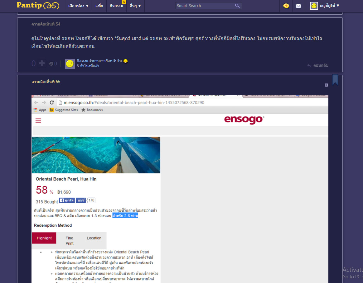Open the กิจกรรม menu item
The width and height of the screenshot is (363, 283).
(116, 6)
